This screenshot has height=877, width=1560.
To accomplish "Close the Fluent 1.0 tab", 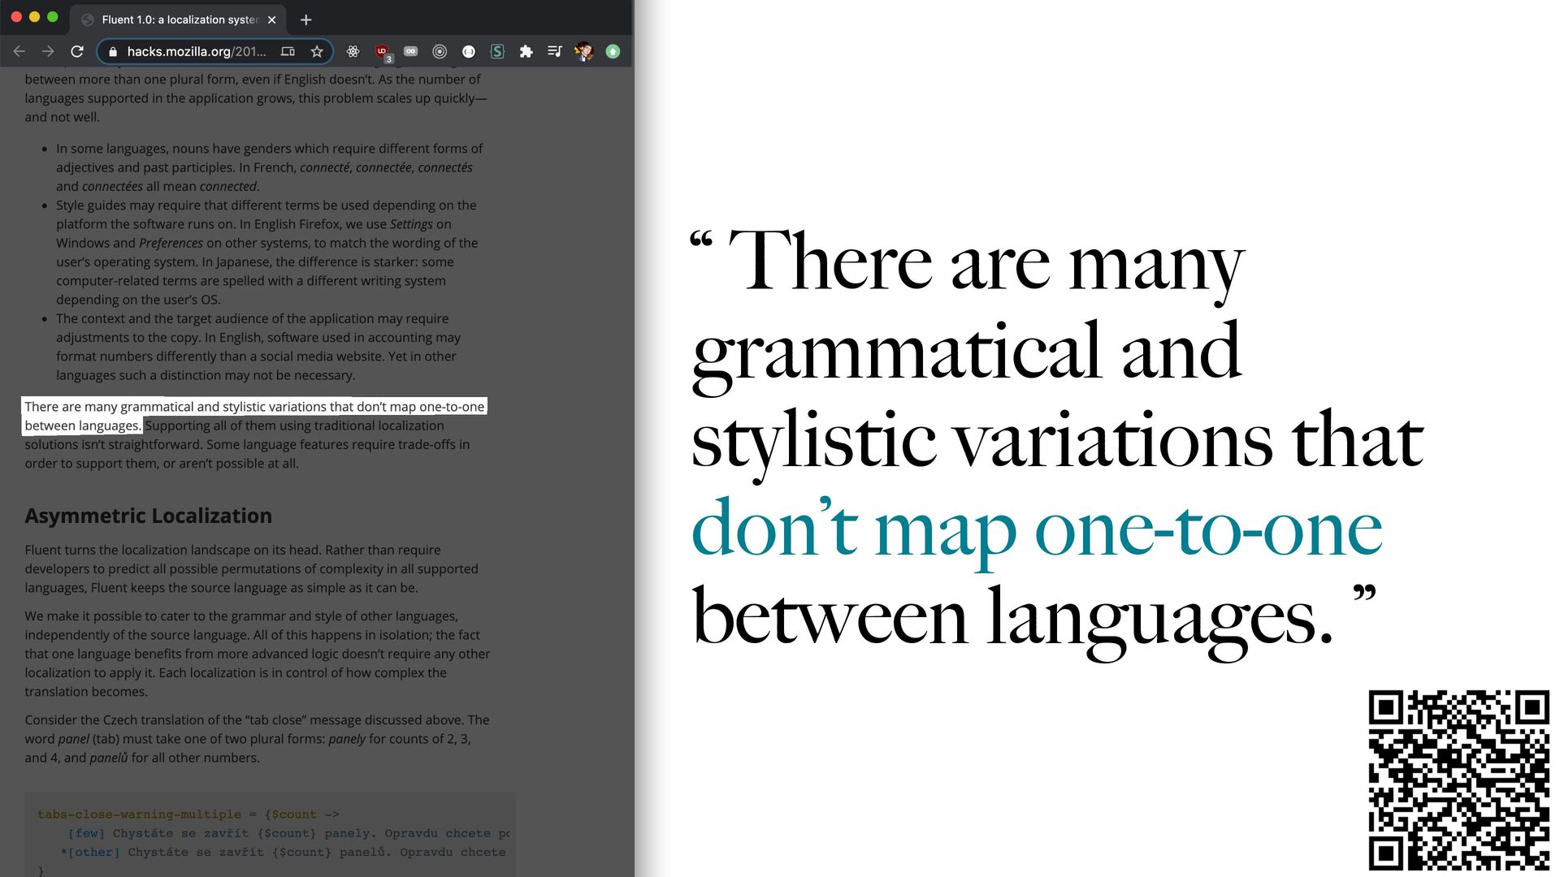I will (272, 19).
